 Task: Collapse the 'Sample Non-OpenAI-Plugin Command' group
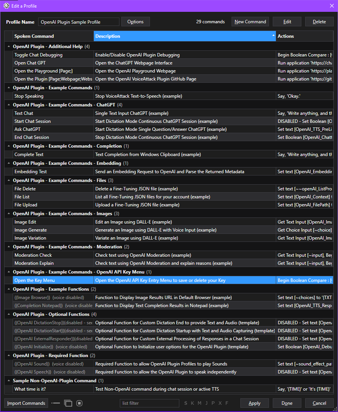click(8, 380)
